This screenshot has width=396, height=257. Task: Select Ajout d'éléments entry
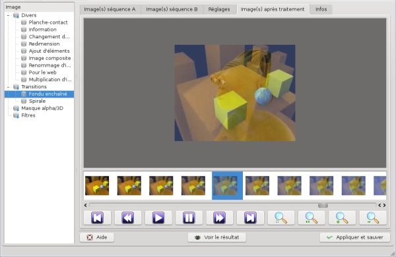point(49,51)
